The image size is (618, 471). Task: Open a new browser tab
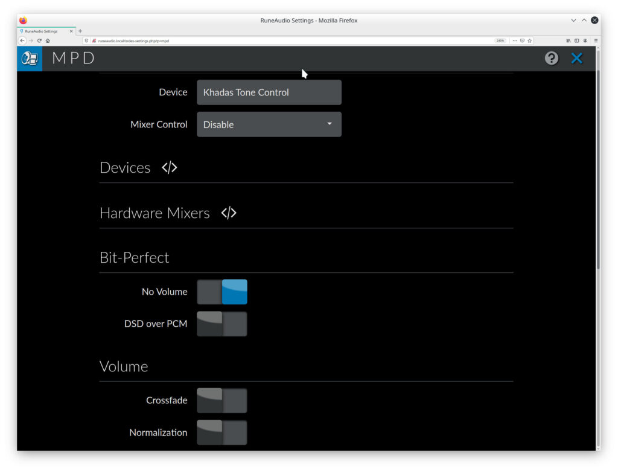pyautogui.click(x=80, y=31)
